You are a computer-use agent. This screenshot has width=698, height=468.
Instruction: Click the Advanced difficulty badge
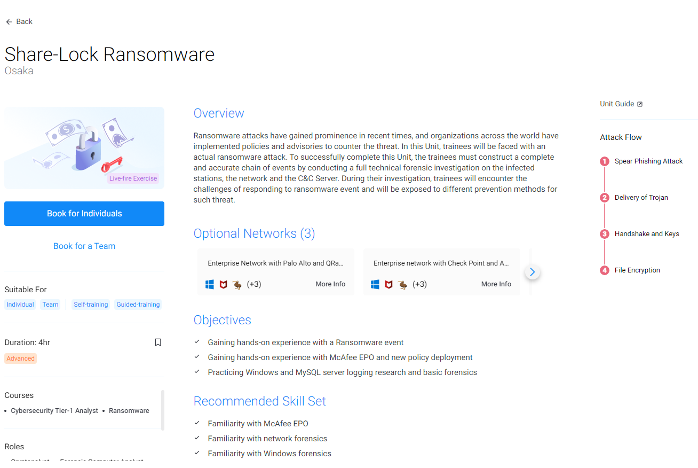coord(20,358)
